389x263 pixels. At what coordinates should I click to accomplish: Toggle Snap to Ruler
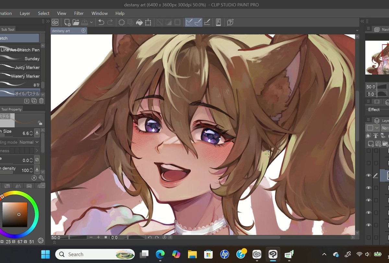[189, 22]
